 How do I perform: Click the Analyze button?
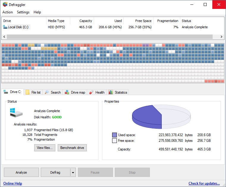[x=21, y=172]
